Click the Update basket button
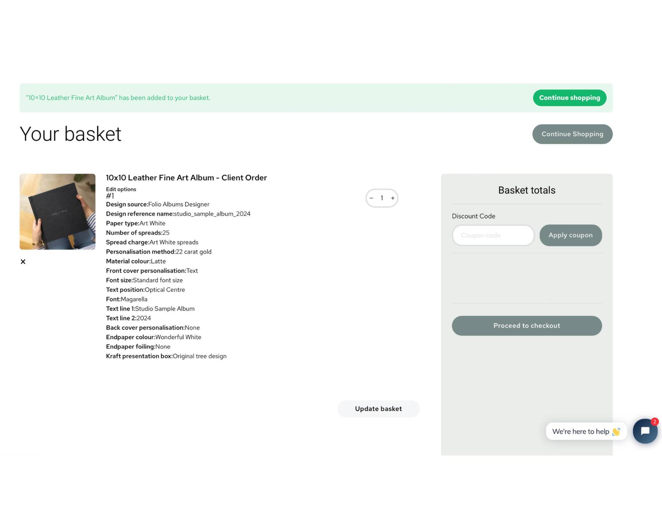The height and width of the screenshot is (530, 662). pyautogui.click(x=378, y=408)
